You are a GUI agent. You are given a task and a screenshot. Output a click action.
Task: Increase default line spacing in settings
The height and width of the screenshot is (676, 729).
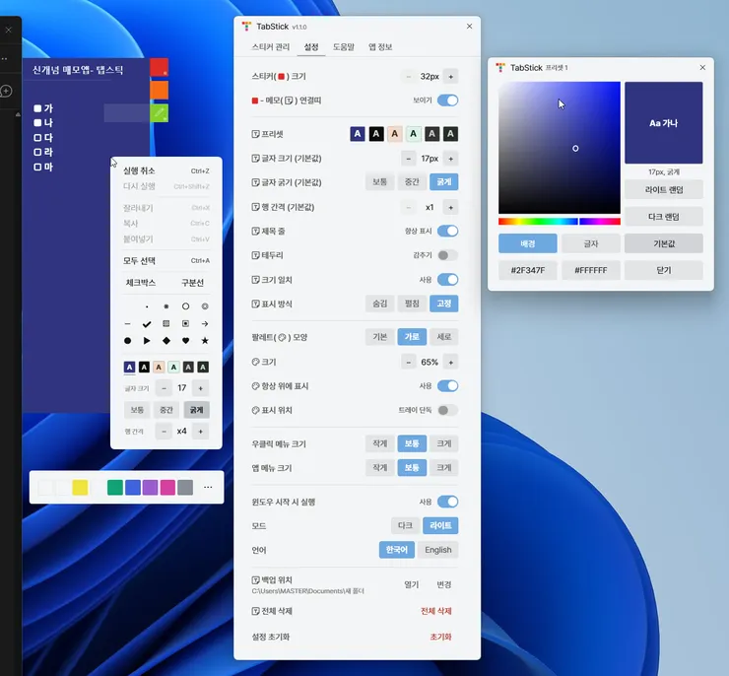click(x=450, y=207)
